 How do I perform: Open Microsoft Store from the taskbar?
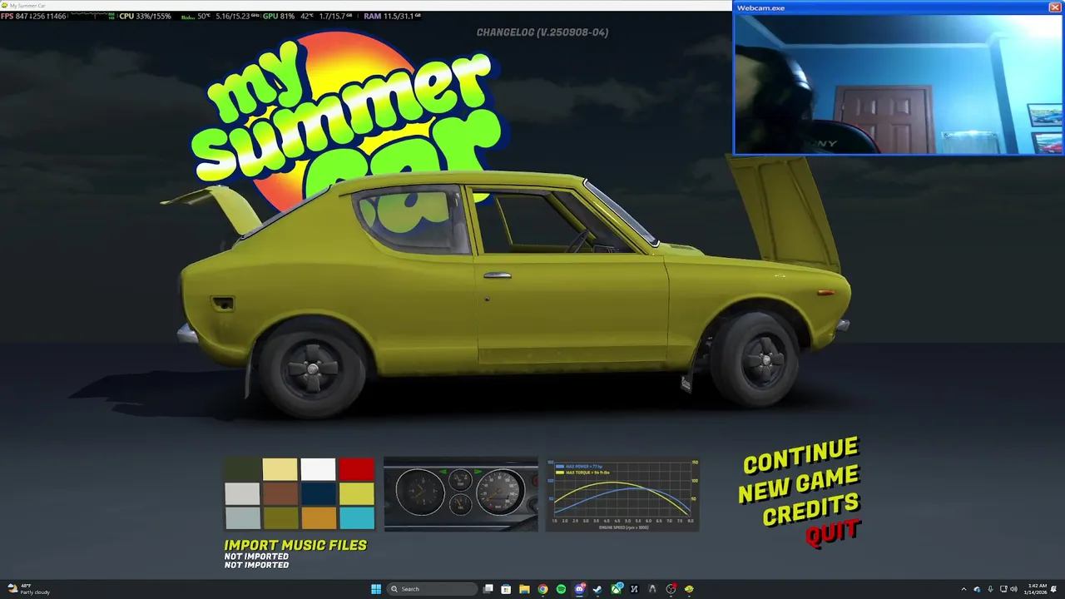coord(506,589)
